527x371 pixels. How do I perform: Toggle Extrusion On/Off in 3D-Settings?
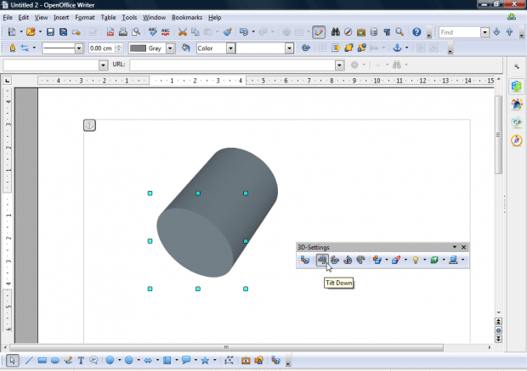tap(305, 260)
